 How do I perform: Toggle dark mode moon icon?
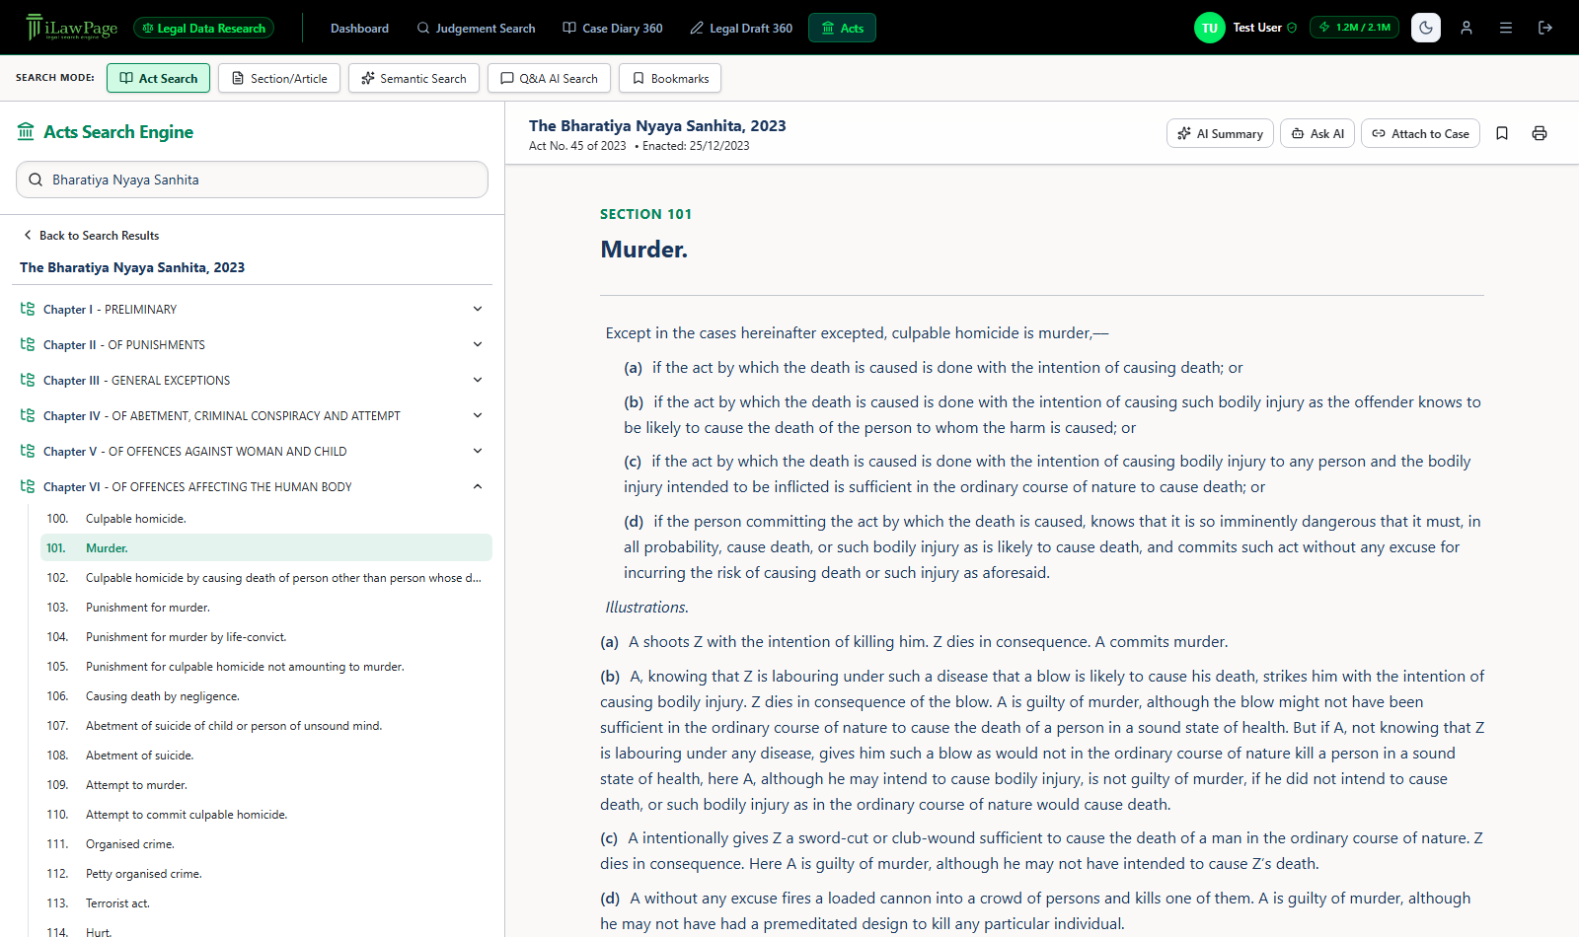pos(1426,28)
